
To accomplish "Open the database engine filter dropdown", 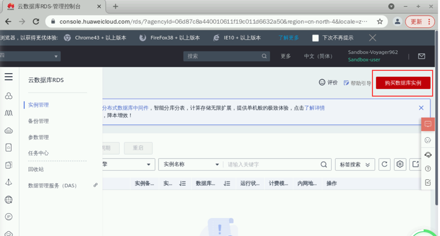I will [x=129, y=164].
